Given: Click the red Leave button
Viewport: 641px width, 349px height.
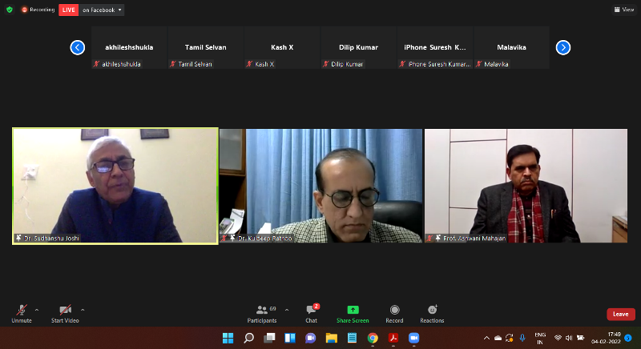Looking at the screenshot, I should (x=621, y=314).
